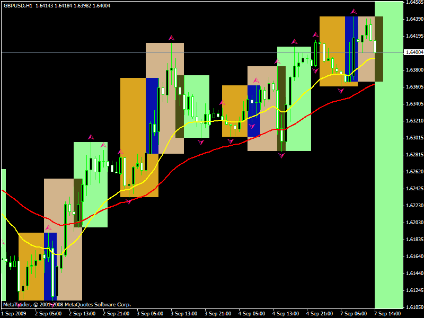Image resolution: width=424 pixels, height=318 pixels.
Task: Click the 3 Sep 05:00 time label
Action: pyautogui.click(x=150, y=314)
